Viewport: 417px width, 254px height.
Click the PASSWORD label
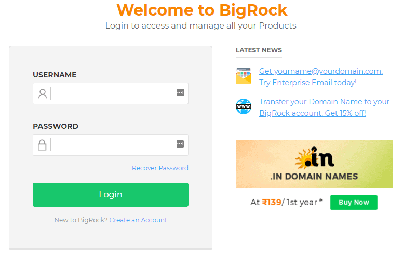(56, 126)
